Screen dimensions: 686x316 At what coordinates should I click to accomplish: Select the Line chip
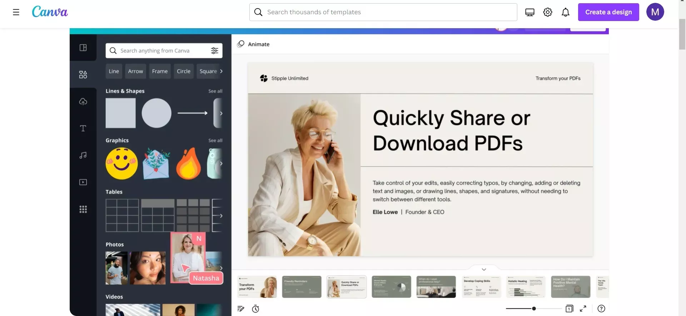(x=114, y=71)
